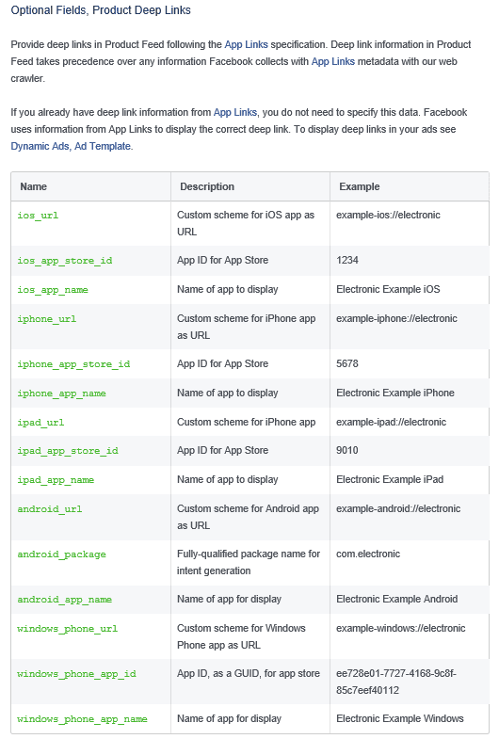Select the android_package field name
Screen dimensions: 499x739
click(61, 554)
